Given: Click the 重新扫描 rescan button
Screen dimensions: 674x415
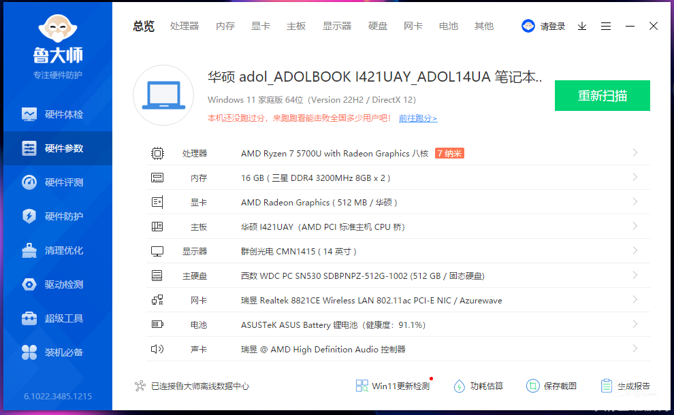Looking at the screenshot, I should tap(603, 95).
